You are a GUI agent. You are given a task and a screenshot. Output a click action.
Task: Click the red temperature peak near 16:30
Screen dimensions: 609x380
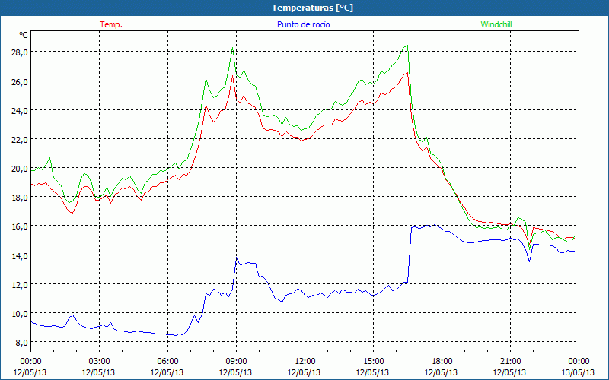(x=407, y=72)
